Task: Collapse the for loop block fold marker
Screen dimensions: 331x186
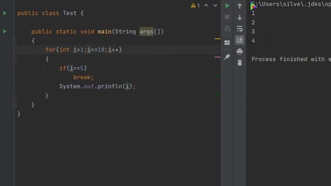Action: [14, 59]
